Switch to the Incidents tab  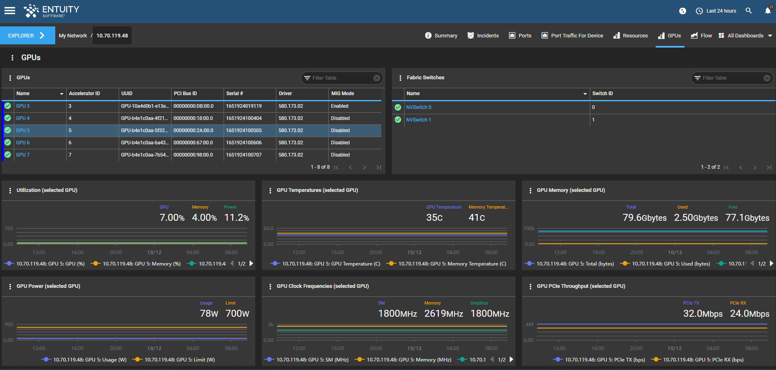point(483,36)
